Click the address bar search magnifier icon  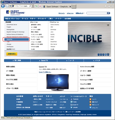pyautogui.click(x=30, y=6)
